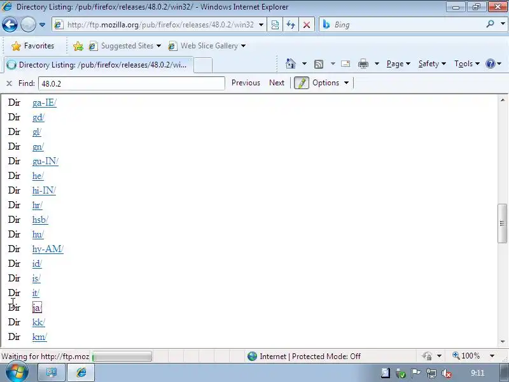Open the gu-IN/ directory link
The width and height of the screenshot is (509, 382).
coord(45,161)
